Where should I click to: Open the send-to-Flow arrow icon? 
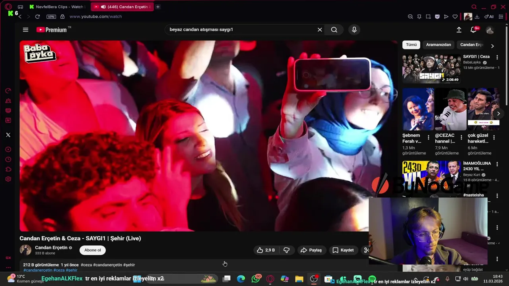click(446, 17)
